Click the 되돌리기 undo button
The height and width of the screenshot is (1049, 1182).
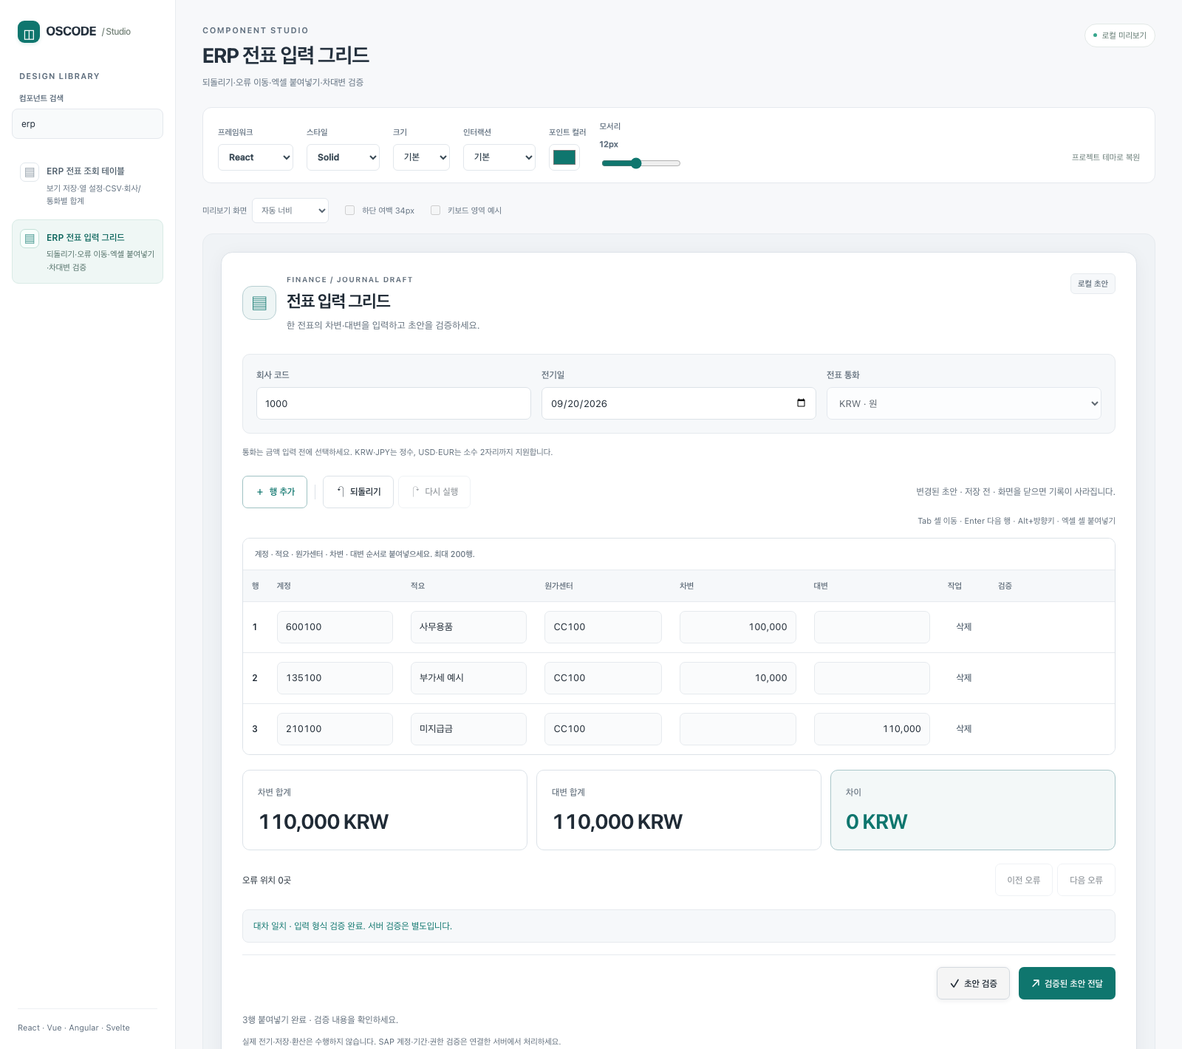(358, 492)
